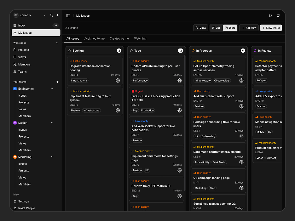Click the Backlog column status icon
This screenshot has height=221, width=295.
[x=69, y=51]
